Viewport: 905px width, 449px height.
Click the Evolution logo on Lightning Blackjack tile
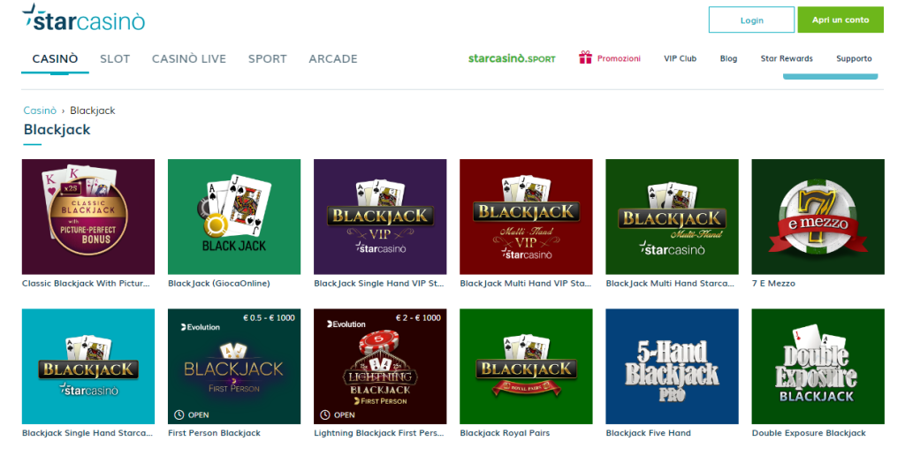346,324
